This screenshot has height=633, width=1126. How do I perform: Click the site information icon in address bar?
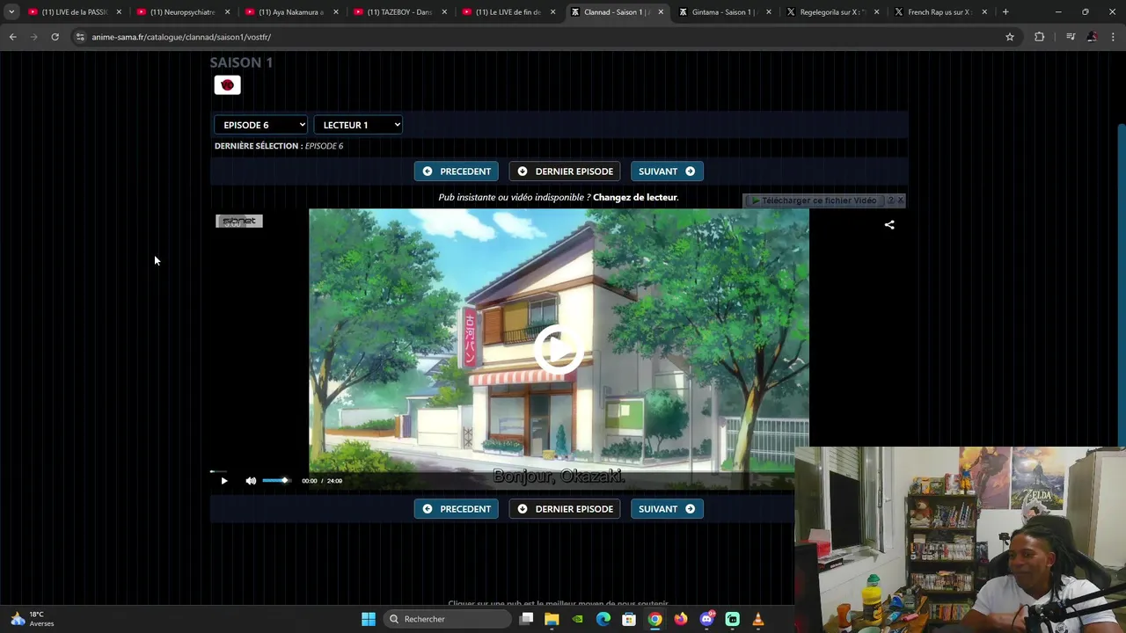[x=80, y=37]
